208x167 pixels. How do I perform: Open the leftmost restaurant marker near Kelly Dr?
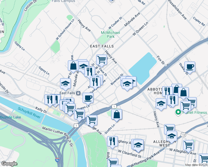(x=50, y=101)
